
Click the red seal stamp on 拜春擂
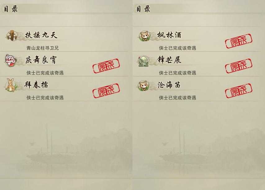tap(106, 91)
